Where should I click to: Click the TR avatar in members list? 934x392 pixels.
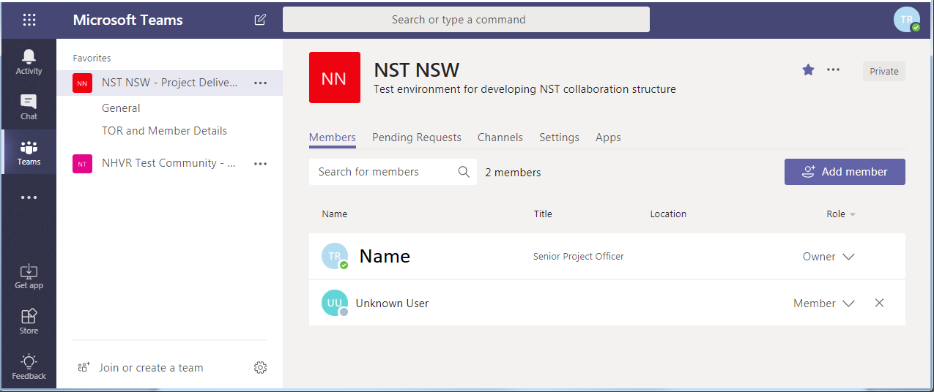[335, 256]
